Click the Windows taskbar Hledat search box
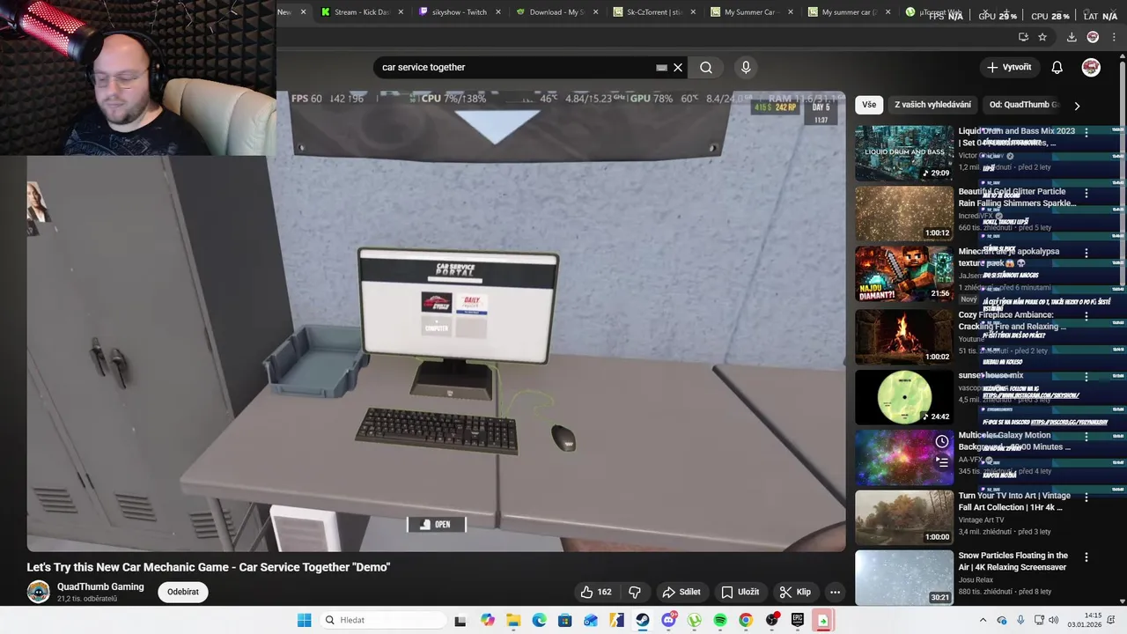The image size is (1127, 634). (x=382, y=620)
